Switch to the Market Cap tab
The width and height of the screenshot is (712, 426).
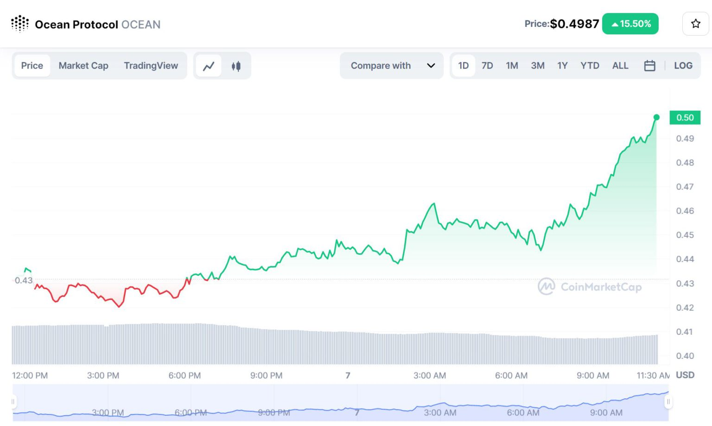[x=83, y=66]
